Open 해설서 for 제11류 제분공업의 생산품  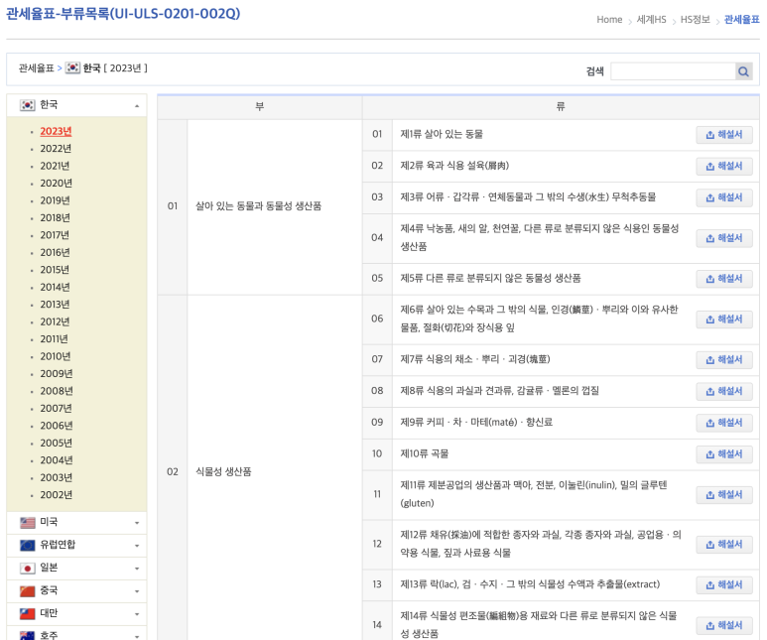tap(724, 495)
